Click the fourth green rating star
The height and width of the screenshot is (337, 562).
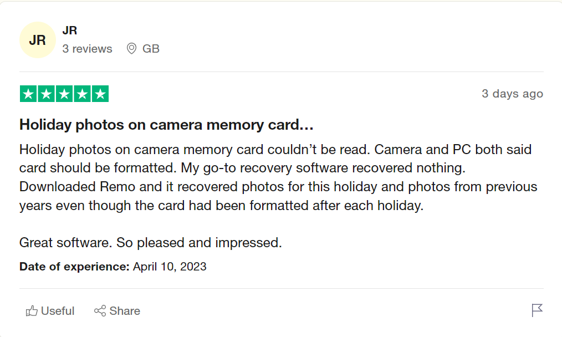pos(82,94)
